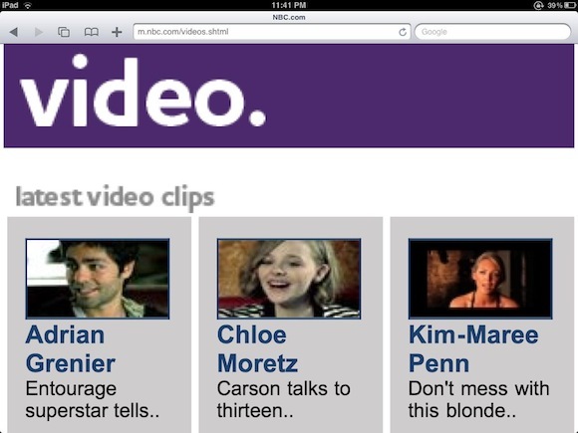Tap the Safari forward arrow
Image resolution: width=578 pixels, height=433 pixels.
coord(38,32)
